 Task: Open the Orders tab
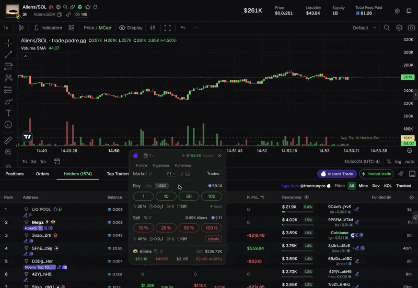(42, 174)
